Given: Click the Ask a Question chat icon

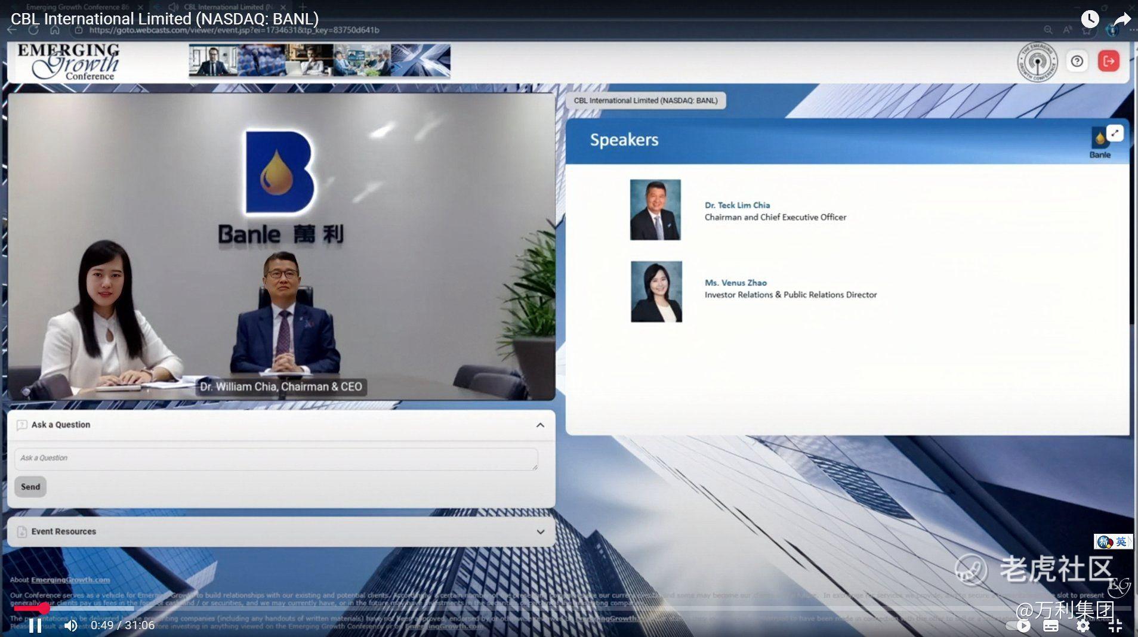Looking at the screenshot, I should 22,425.
